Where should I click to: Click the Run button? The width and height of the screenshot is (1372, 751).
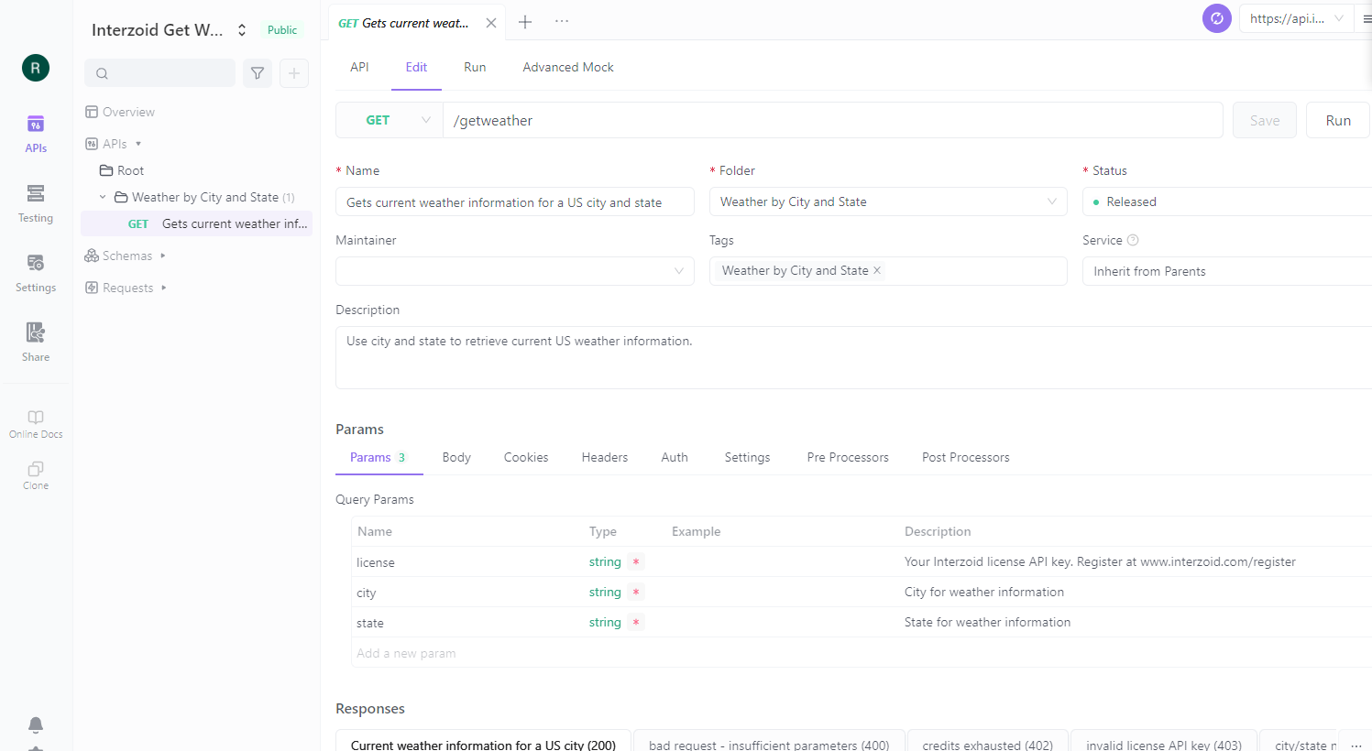[x=1338, y=120]
